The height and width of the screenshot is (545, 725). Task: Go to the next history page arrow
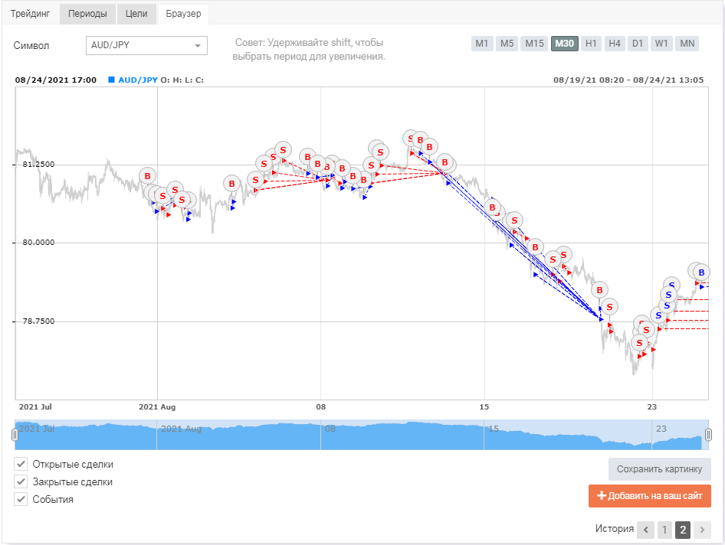click(702, 530)
